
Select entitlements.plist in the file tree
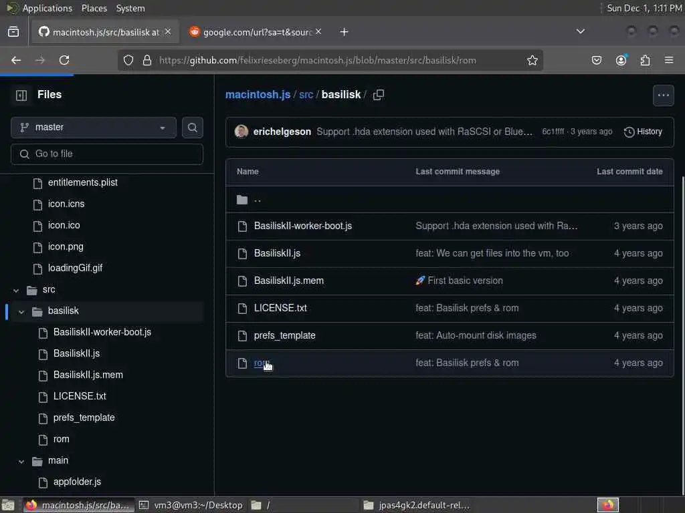(x=82, y=182)
